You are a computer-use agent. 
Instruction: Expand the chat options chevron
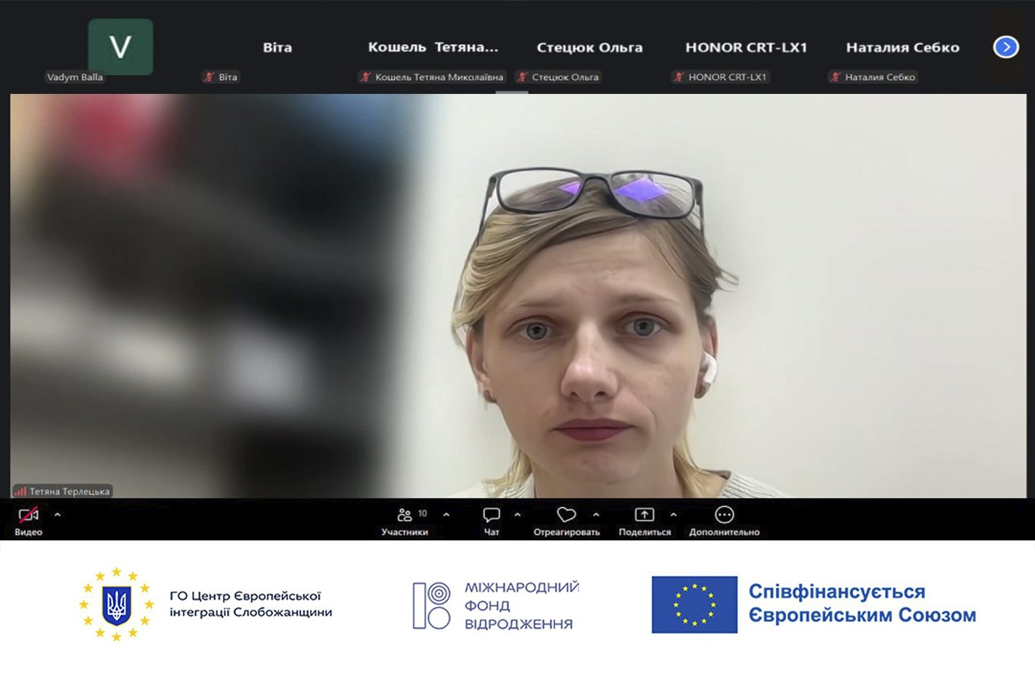tap(518, 515)
